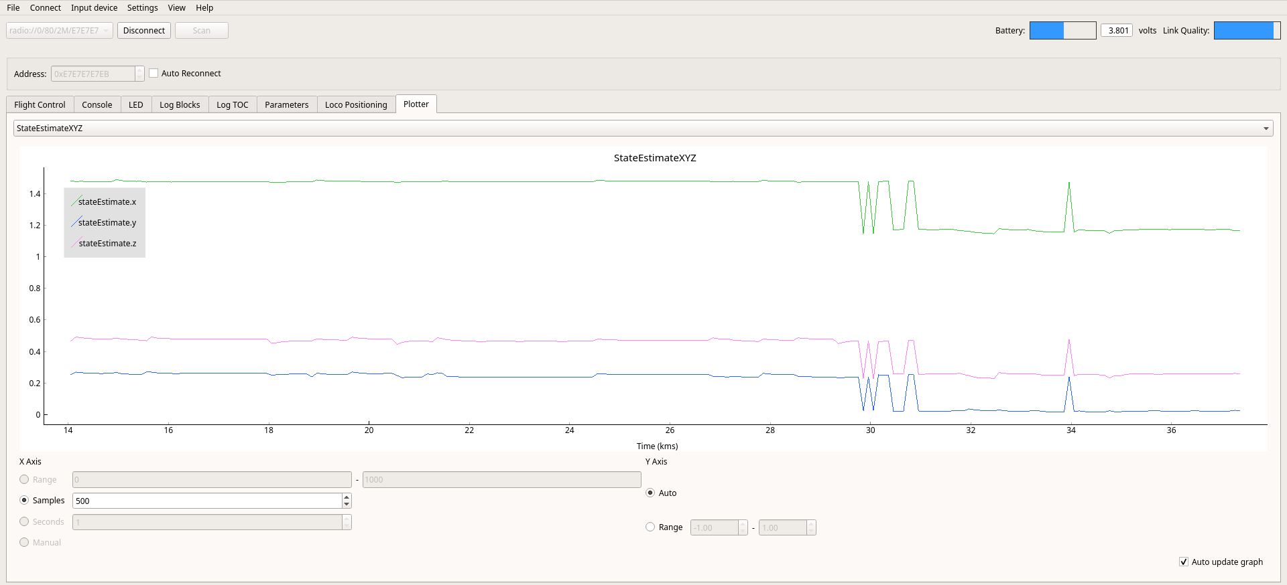This screenshot has height=585, width=1287.
Task: Select the Y Axis Range radio button
Action: tap(650, 527)
